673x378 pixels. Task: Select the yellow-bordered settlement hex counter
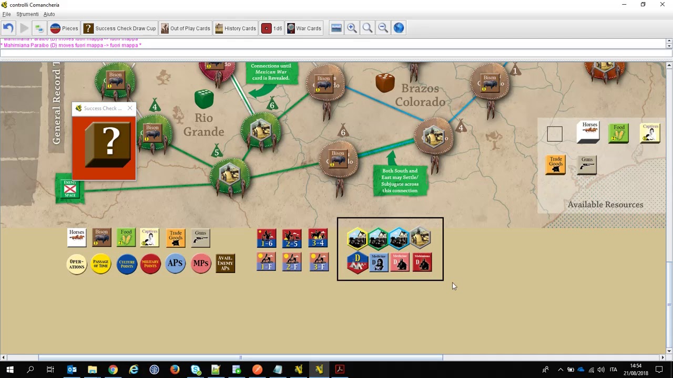click(x=358, y=239)
